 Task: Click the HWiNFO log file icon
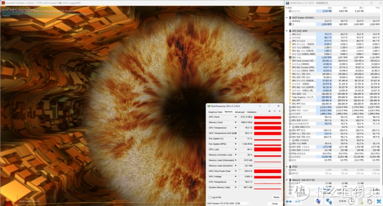click(x=361, y=202)
